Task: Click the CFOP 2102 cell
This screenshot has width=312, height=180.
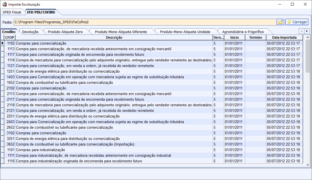Action: point(10,88)
